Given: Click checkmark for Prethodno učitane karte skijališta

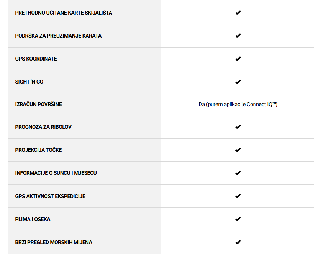Looking at the screenshot, I should (x=238, y=13).
